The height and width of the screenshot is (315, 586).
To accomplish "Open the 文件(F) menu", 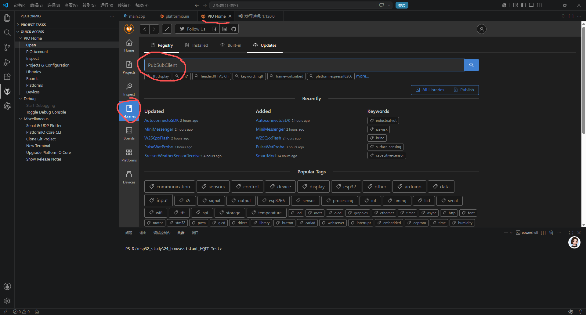I will [19, 5].
